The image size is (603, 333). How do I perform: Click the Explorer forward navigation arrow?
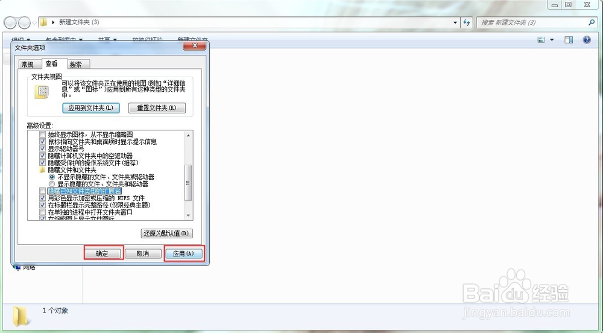pyautogui.click(x=24, y=23)
